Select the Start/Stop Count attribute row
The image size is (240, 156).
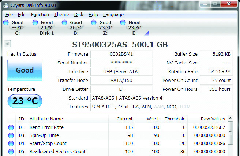tap(117, 144)
